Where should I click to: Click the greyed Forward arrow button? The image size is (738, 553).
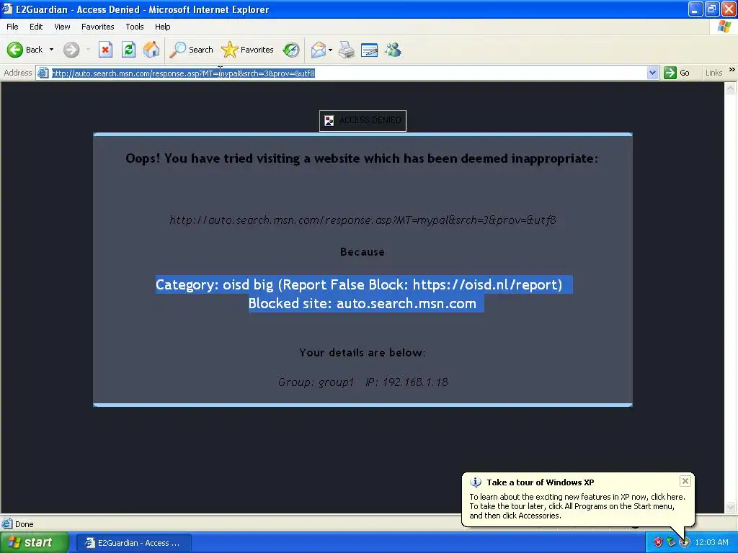[x=71, y=50]
